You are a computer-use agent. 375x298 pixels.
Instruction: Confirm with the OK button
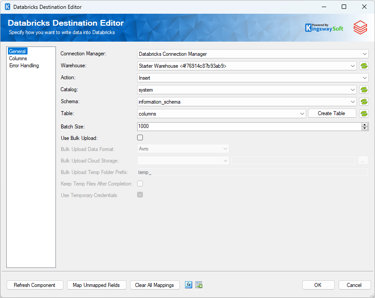click(318, 285)
